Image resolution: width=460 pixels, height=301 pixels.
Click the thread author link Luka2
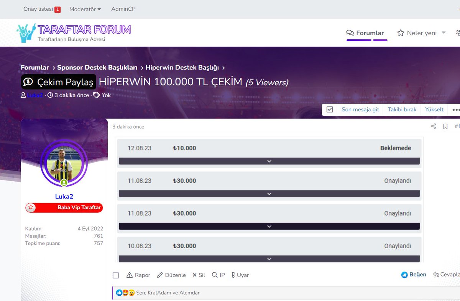[35, 95]
